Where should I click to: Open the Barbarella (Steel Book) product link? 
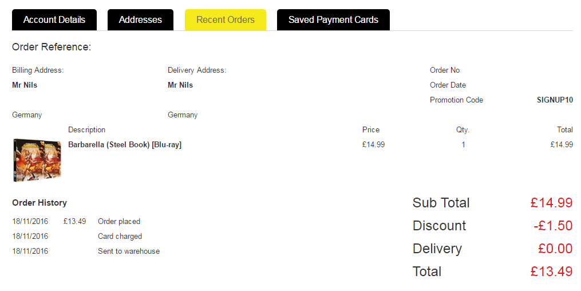pos(125,145)
